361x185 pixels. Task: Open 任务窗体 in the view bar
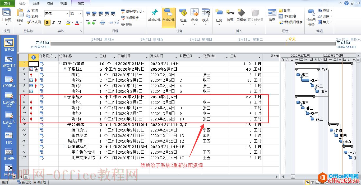[9, 82]
